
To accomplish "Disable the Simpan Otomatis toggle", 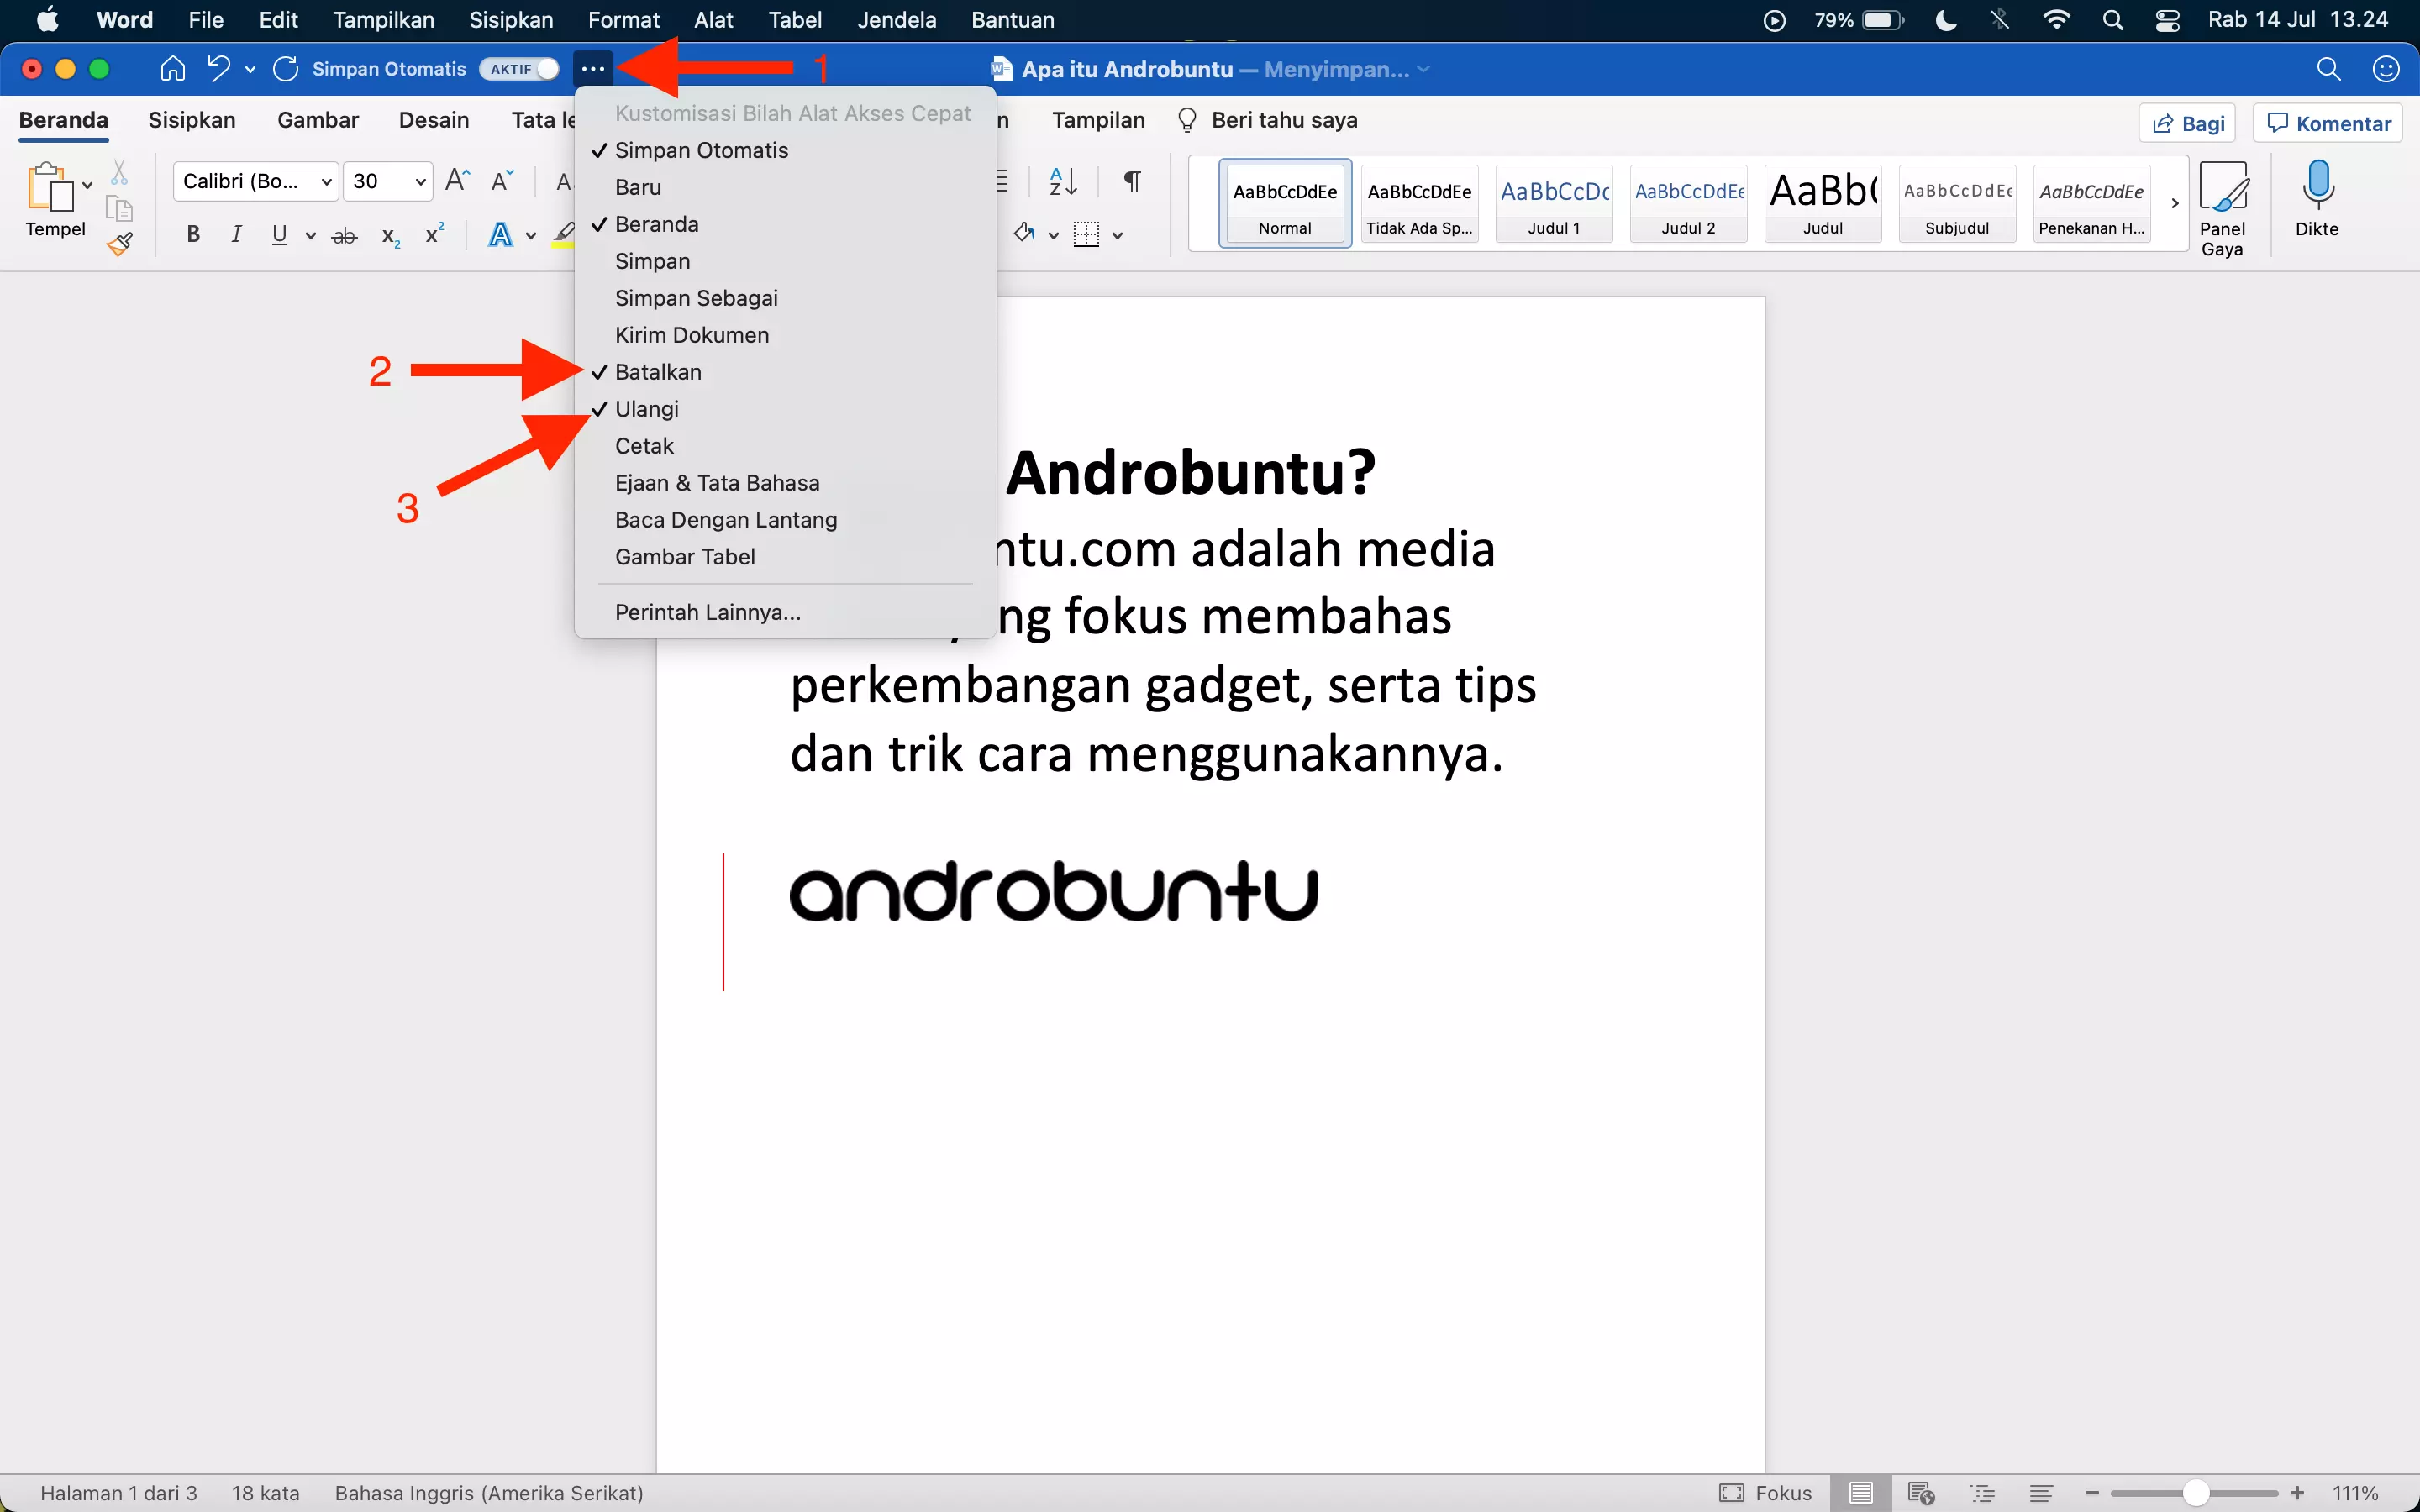I will tap(518, 68).
